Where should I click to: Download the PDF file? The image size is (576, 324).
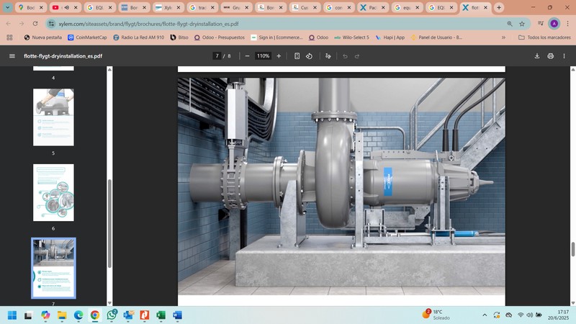click(x=536, y=55)
